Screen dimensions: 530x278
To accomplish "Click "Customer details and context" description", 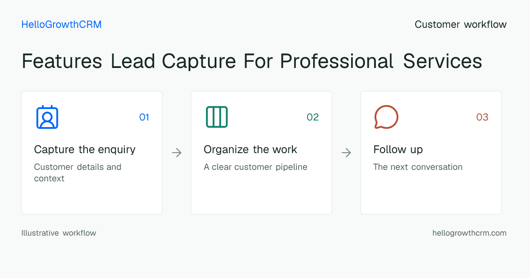I will (x=78, y=173).
